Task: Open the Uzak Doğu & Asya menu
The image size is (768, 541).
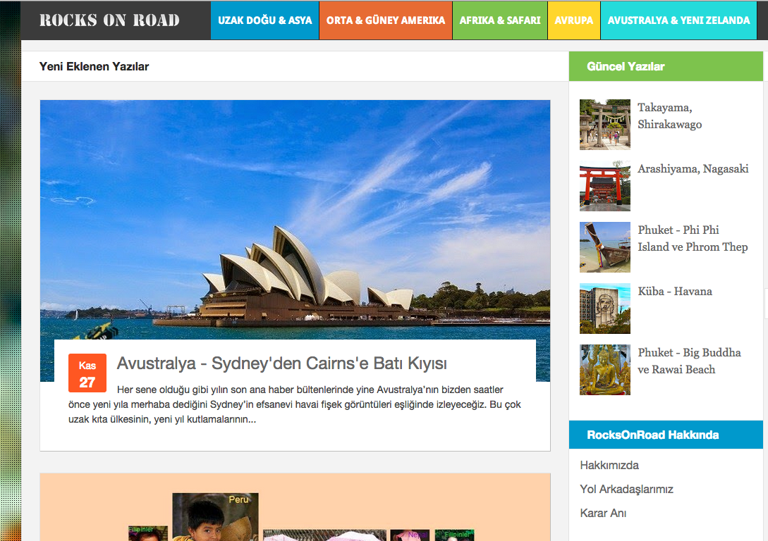Action: (x=264, y=20)
